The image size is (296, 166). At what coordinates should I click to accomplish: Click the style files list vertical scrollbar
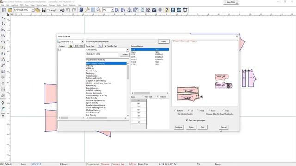(128, 89)
